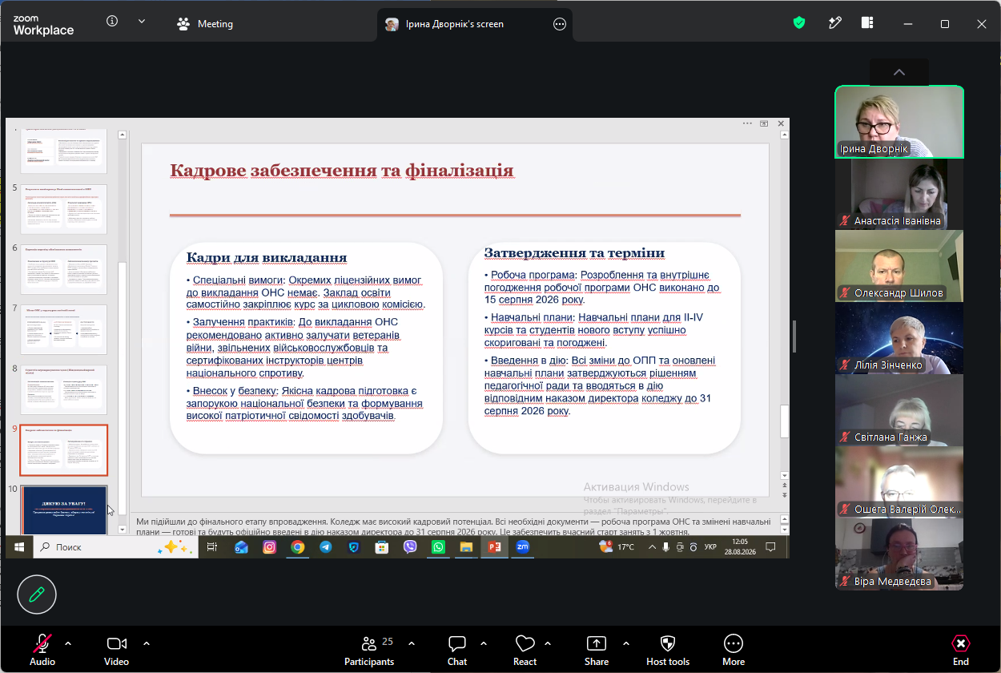Image resolution: width=1001 pixels, height=673 pixels.
Task: Click the 'Кадри для викладання' heading
Action: point(267,257)
